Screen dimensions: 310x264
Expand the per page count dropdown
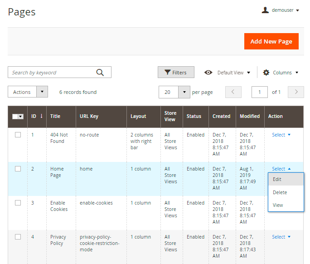(x=184, y=92)
